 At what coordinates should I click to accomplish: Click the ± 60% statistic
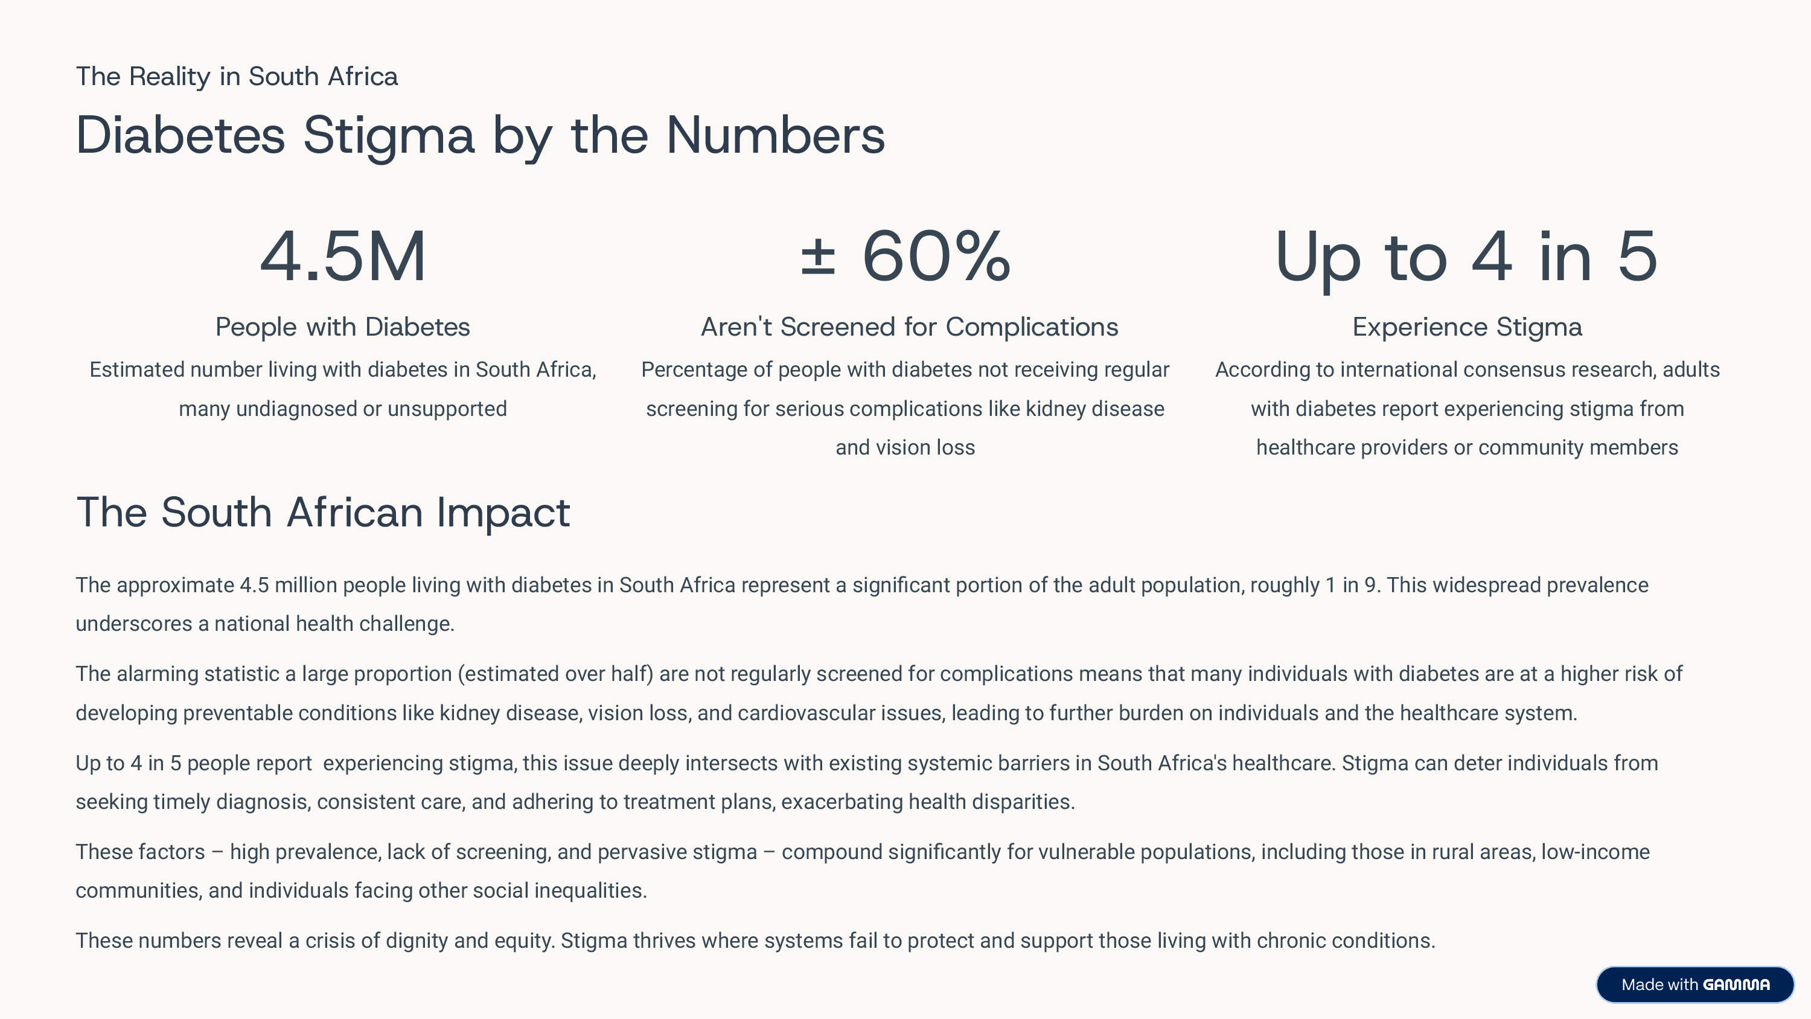905,256
